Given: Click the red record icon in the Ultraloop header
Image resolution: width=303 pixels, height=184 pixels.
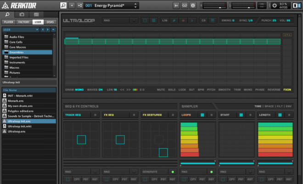Looking at the screenshot, I should [x=183, y=21].
